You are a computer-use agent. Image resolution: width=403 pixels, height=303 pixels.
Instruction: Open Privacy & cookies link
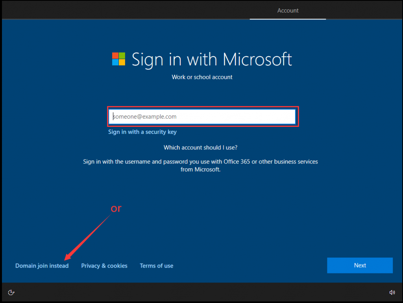[x=104, y=266]
